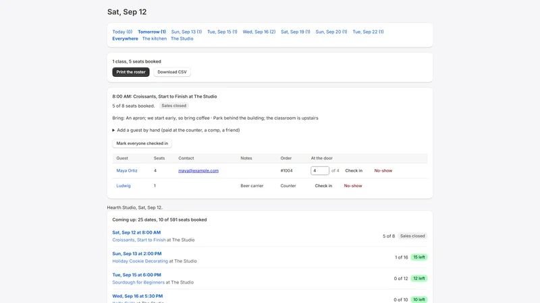Select the Beer carrier note

pos(252,186)
